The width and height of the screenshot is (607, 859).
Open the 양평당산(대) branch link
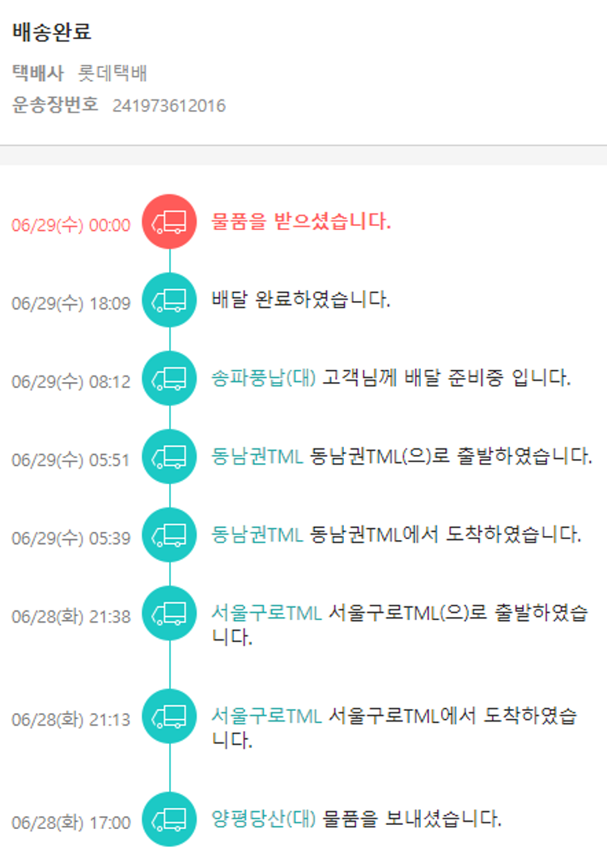coord(264,819)
